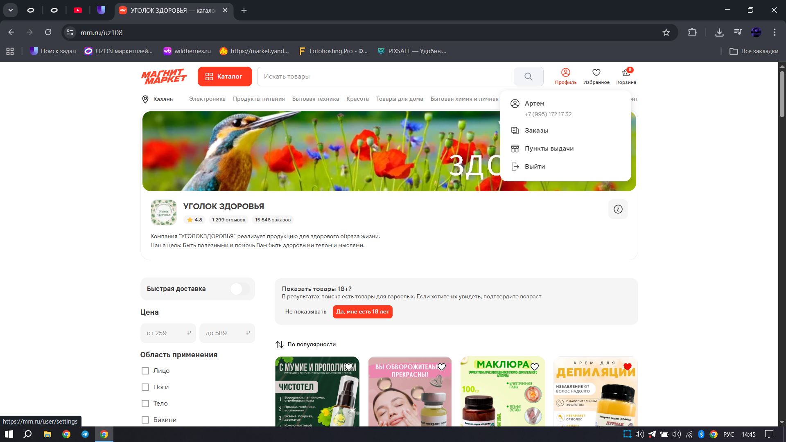This screenshot has width=786, height=442.
Task: Open the tab search dropdown arrow
Action: [x=10, y=10]
